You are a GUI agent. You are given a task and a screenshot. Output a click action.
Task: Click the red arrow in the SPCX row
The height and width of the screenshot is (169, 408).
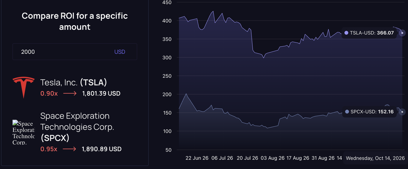(69, 149)
